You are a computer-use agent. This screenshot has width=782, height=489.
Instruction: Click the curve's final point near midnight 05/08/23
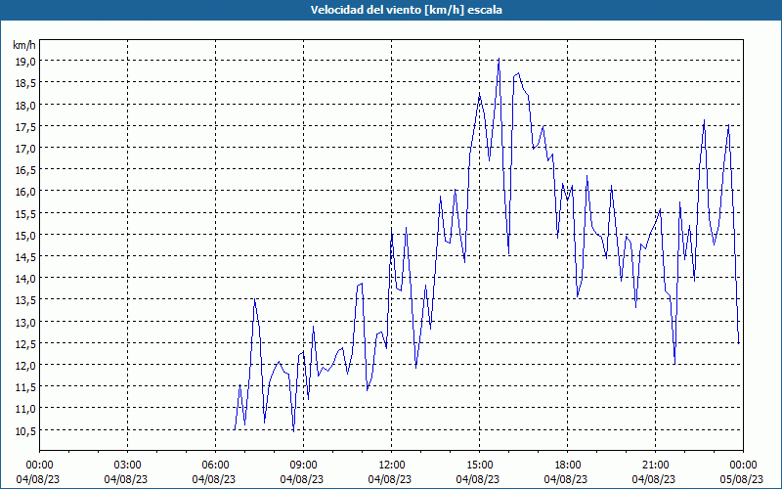click(739, 343)
